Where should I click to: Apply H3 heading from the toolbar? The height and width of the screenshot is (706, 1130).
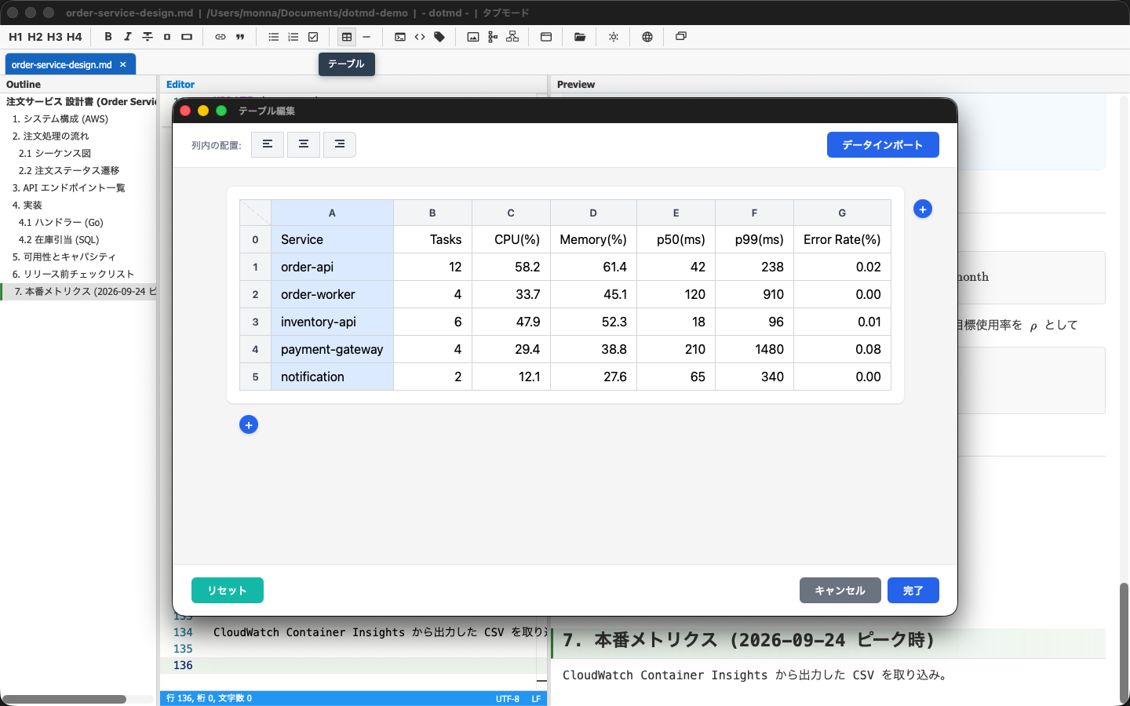[55, 37]
